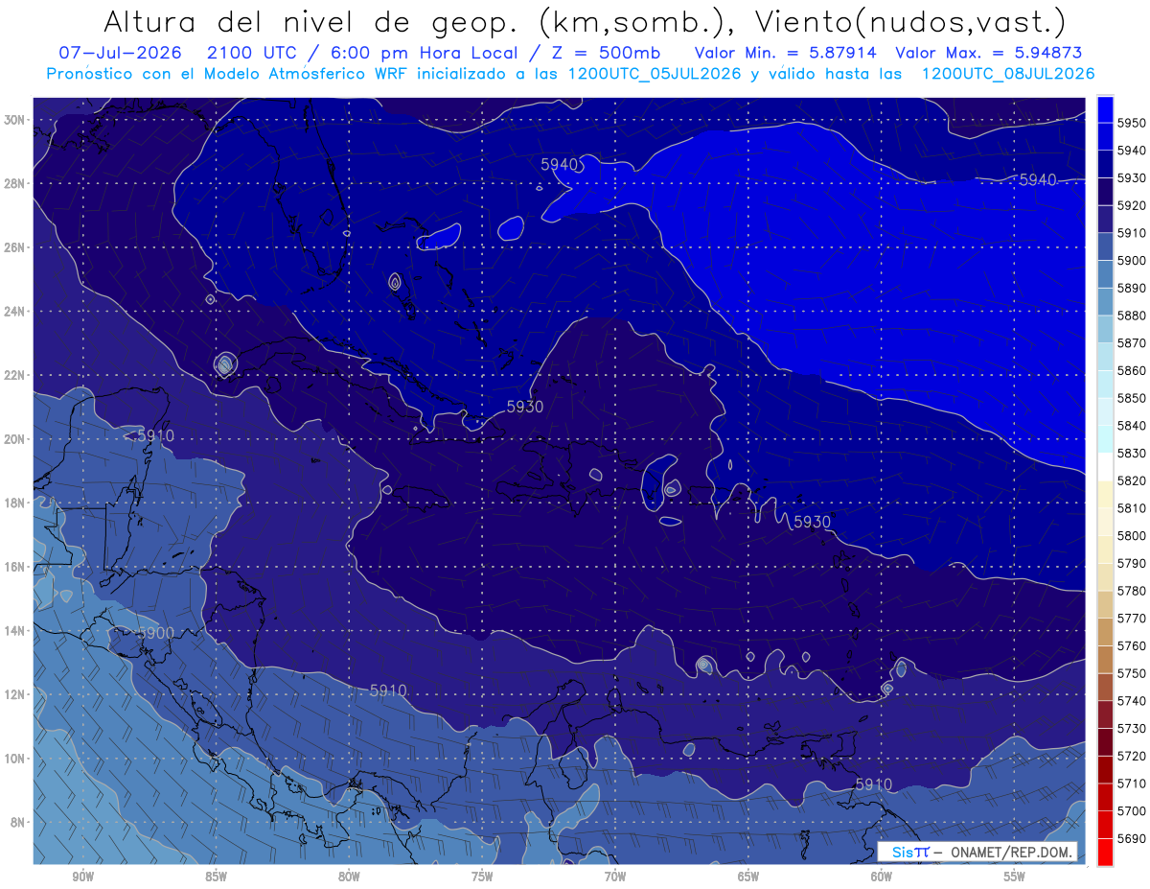Pick legend swatch between 5870 and 5880
The image size is (1150, 889).
1105,329
